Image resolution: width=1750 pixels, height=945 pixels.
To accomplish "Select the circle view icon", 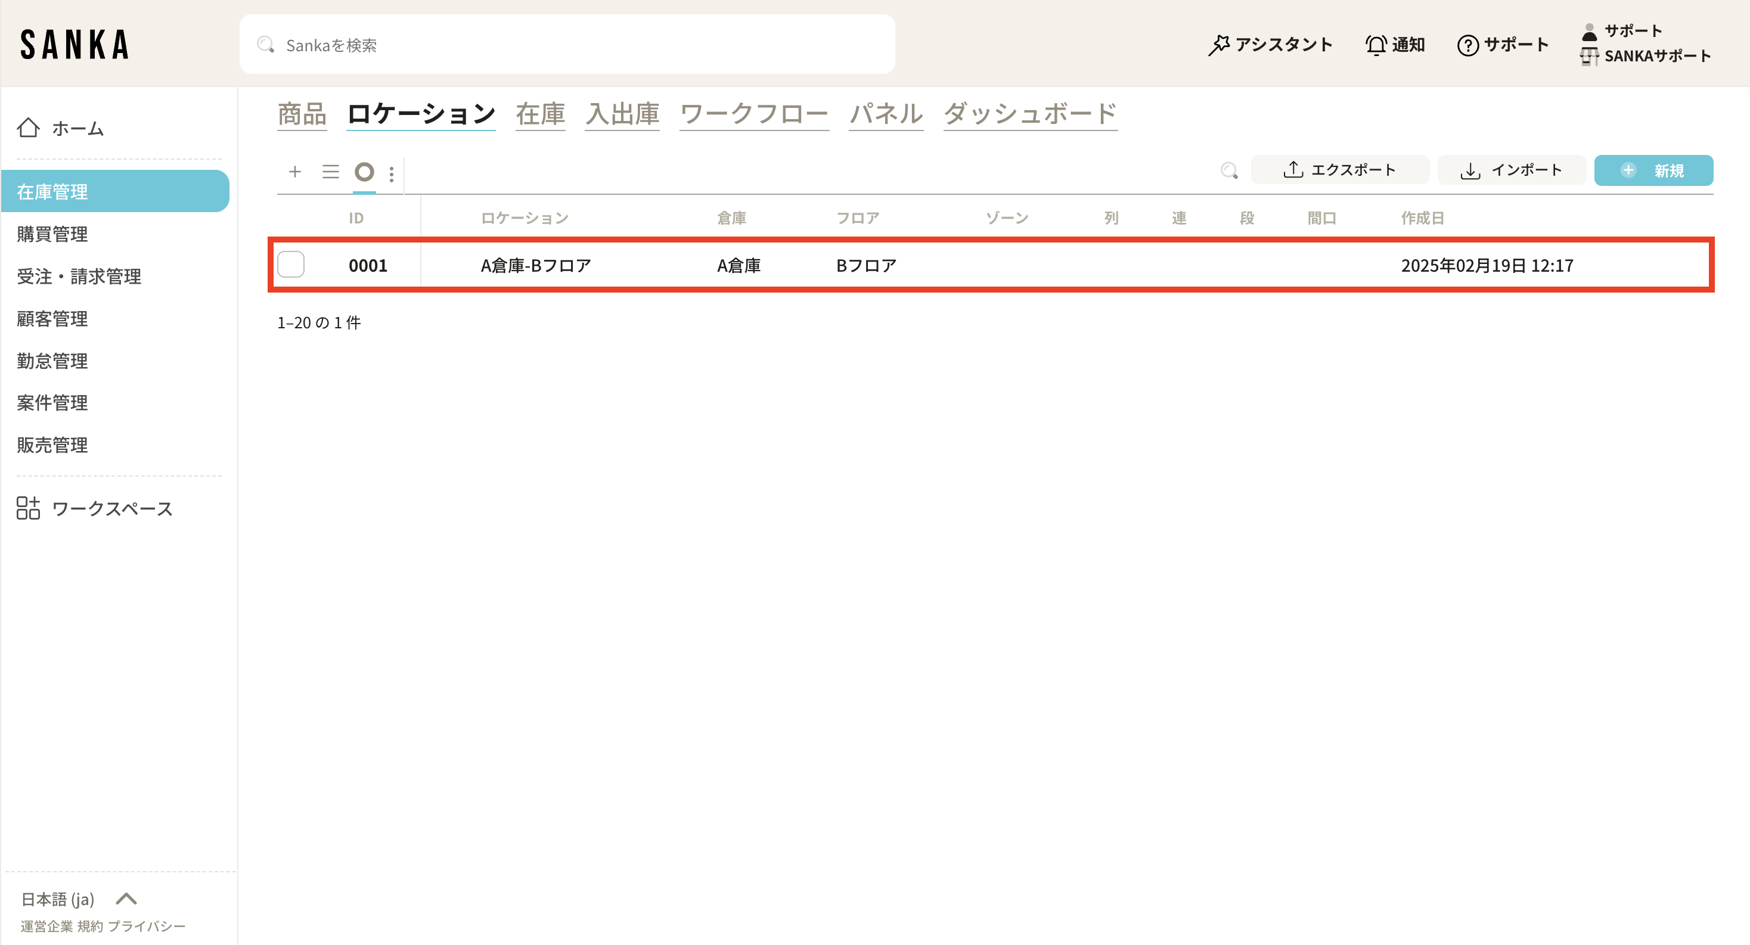I will click(x=364, y=172).
